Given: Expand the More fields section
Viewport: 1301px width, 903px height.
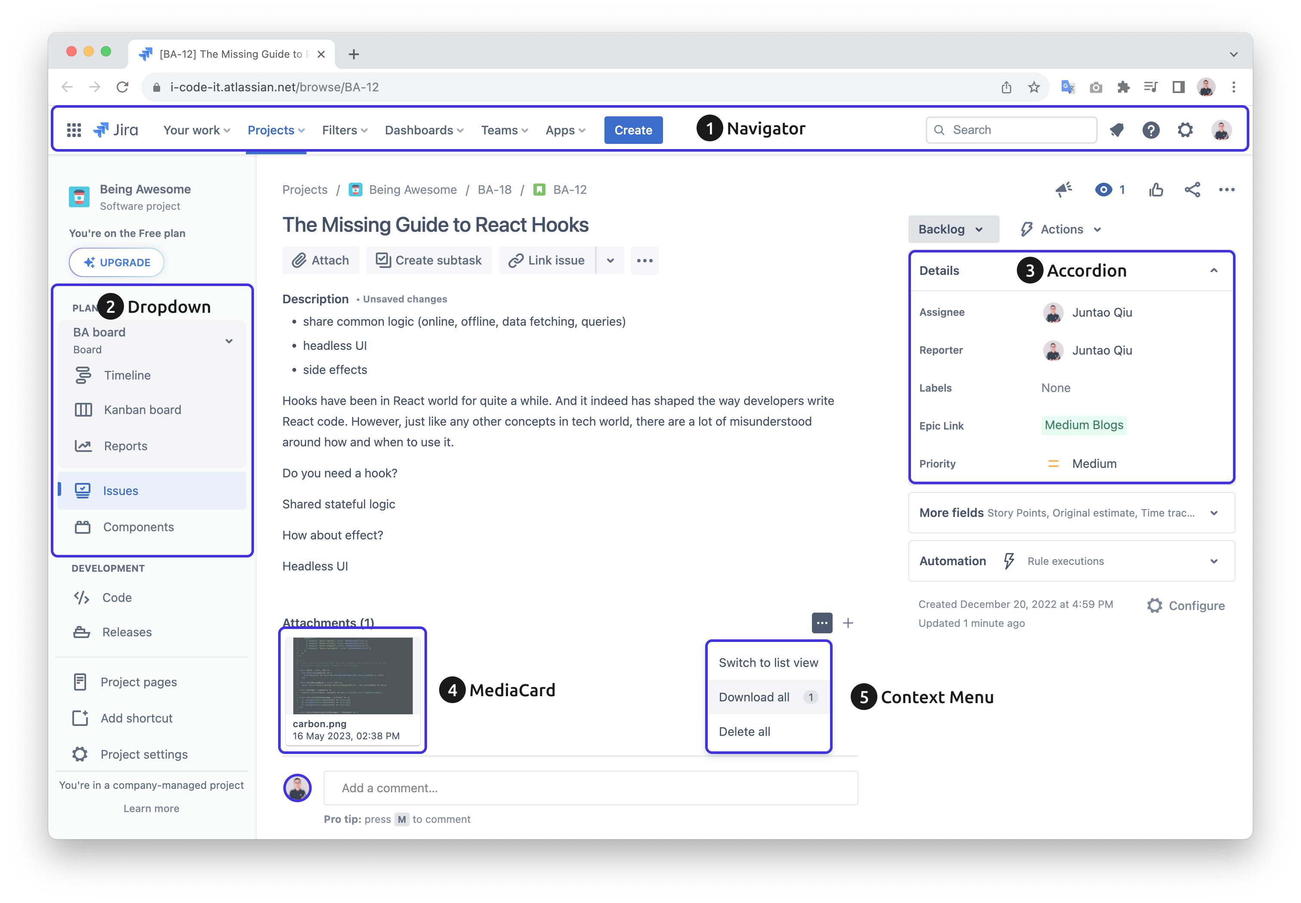Looking at the screenshot, I should (1214, 513).
